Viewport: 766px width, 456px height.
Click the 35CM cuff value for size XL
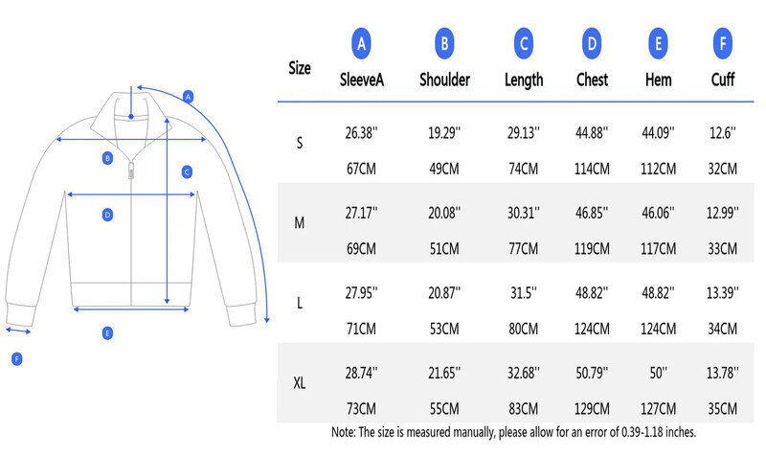(x=722, y=409)
